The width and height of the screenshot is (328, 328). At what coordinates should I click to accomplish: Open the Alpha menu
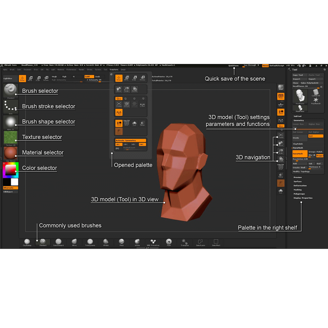[5, 70]
